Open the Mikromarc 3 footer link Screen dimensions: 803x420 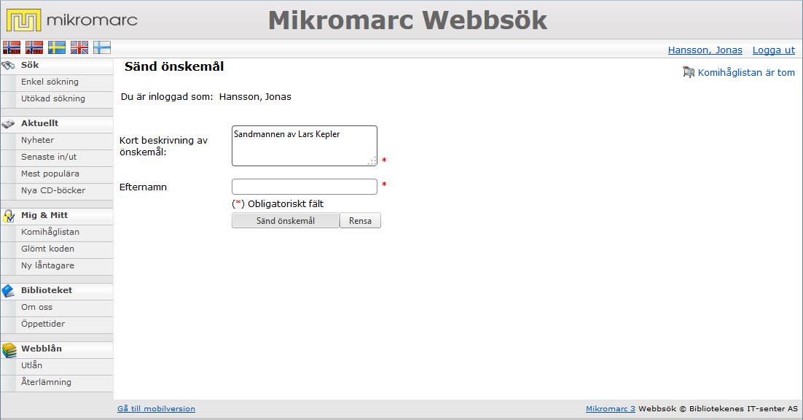(611, 409)
